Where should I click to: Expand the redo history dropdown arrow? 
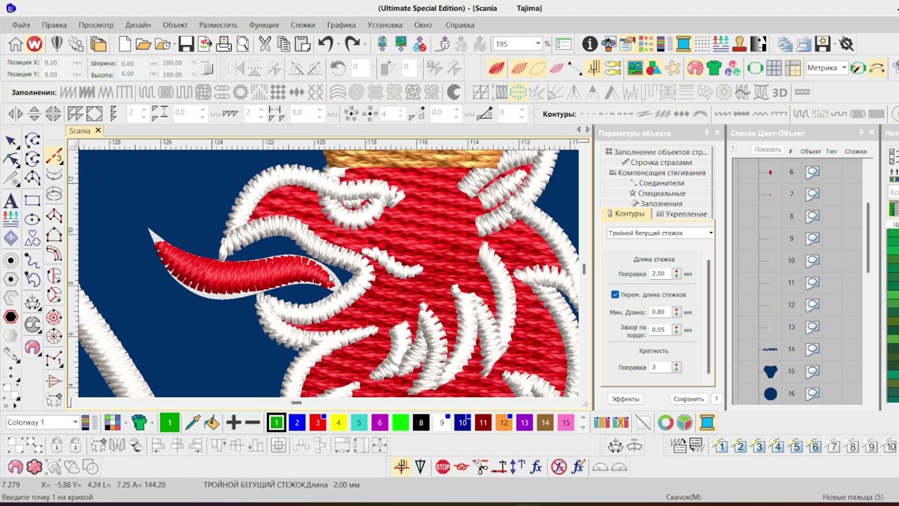tap(365, 44)
